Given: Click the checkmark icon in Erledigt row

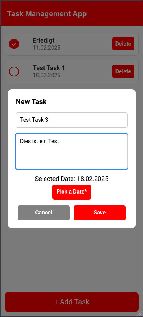Looking at the screenshot, I should [x=14, y=44].
